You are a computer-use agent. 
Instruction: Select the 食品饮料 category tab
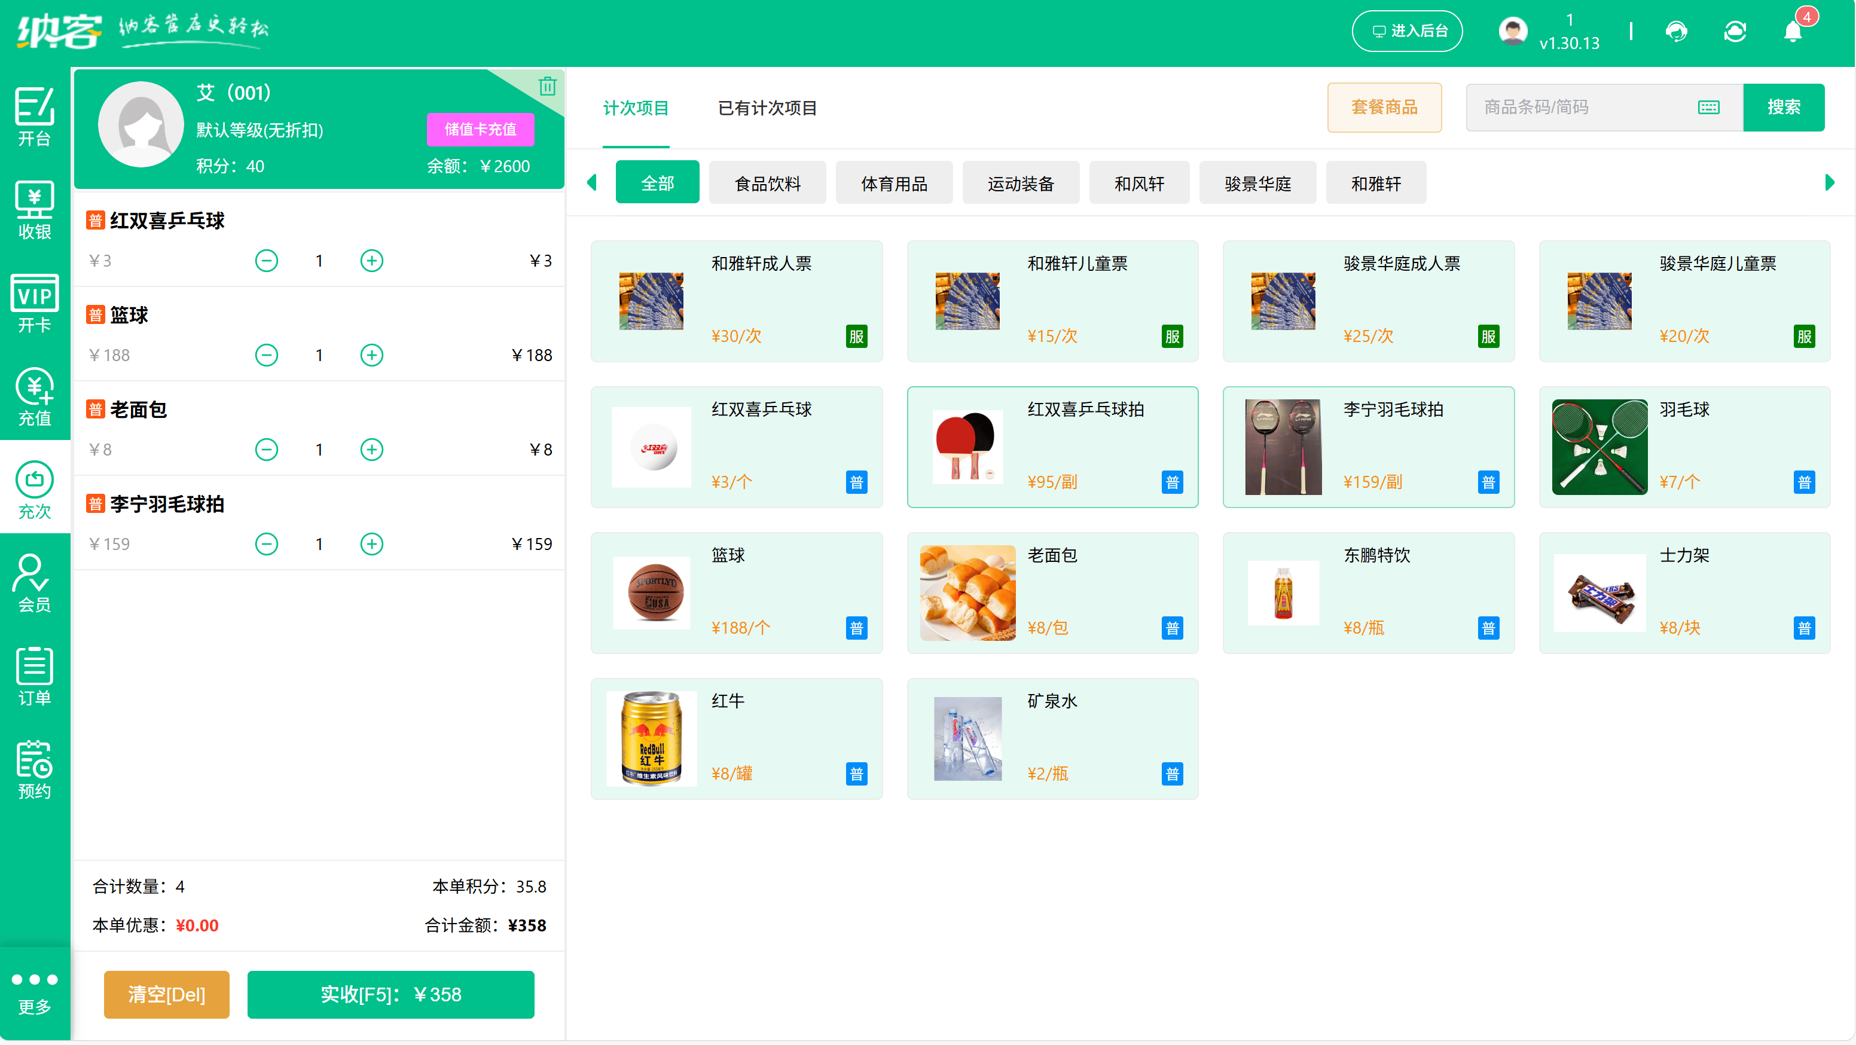767,182
